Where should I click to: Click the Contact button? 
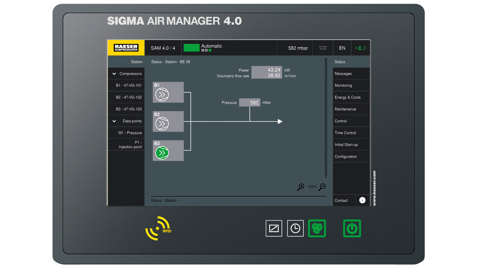pyautogui.click(x=344, y=200)
